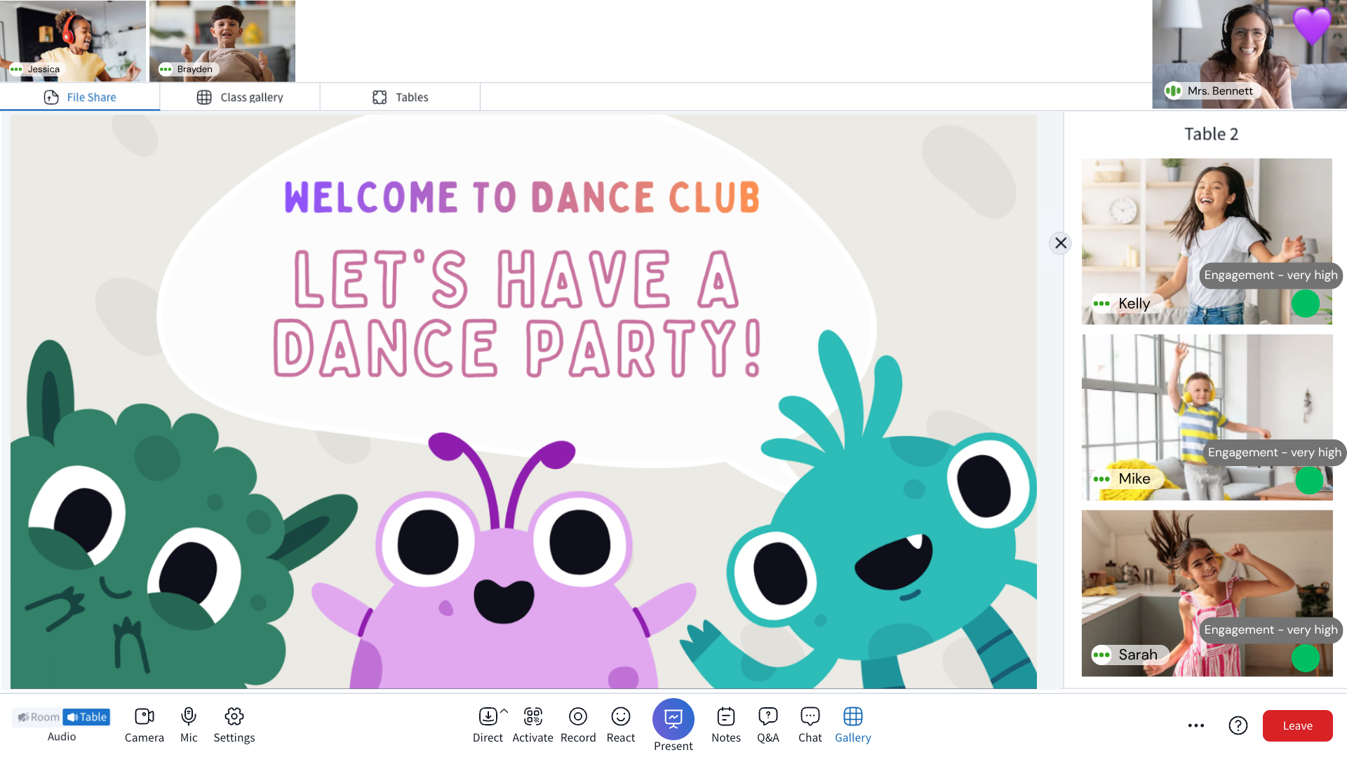Open the Settings gear

point(234,725)
